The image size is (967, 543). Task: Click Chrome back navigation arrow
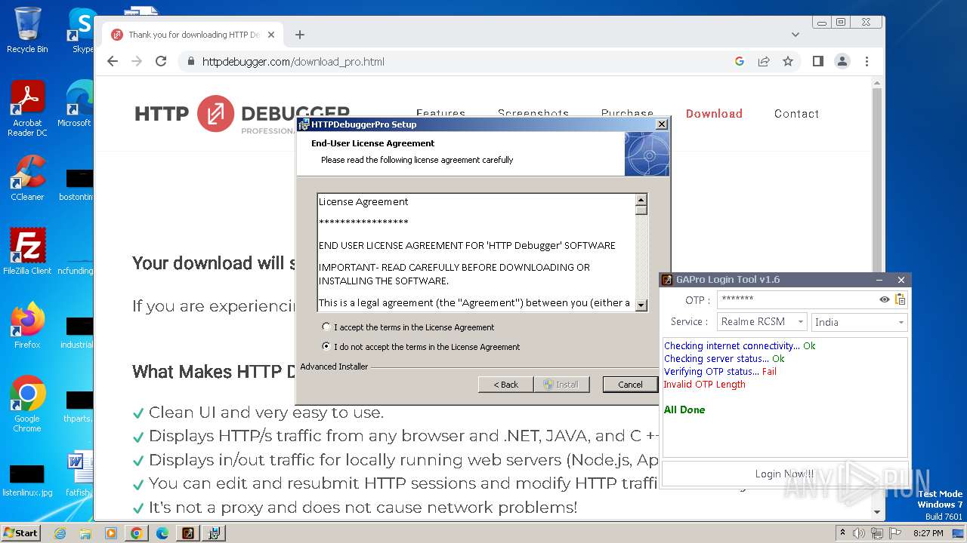tap(113, 61)
